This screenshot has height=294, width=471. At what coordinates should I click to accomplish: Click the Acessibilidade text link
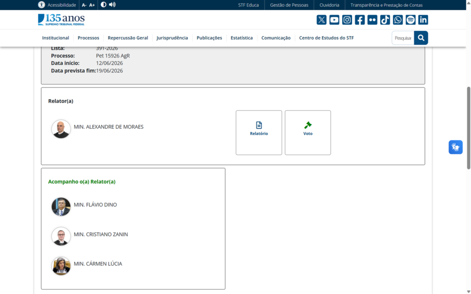pyautogui.click(x=62, y=5)
